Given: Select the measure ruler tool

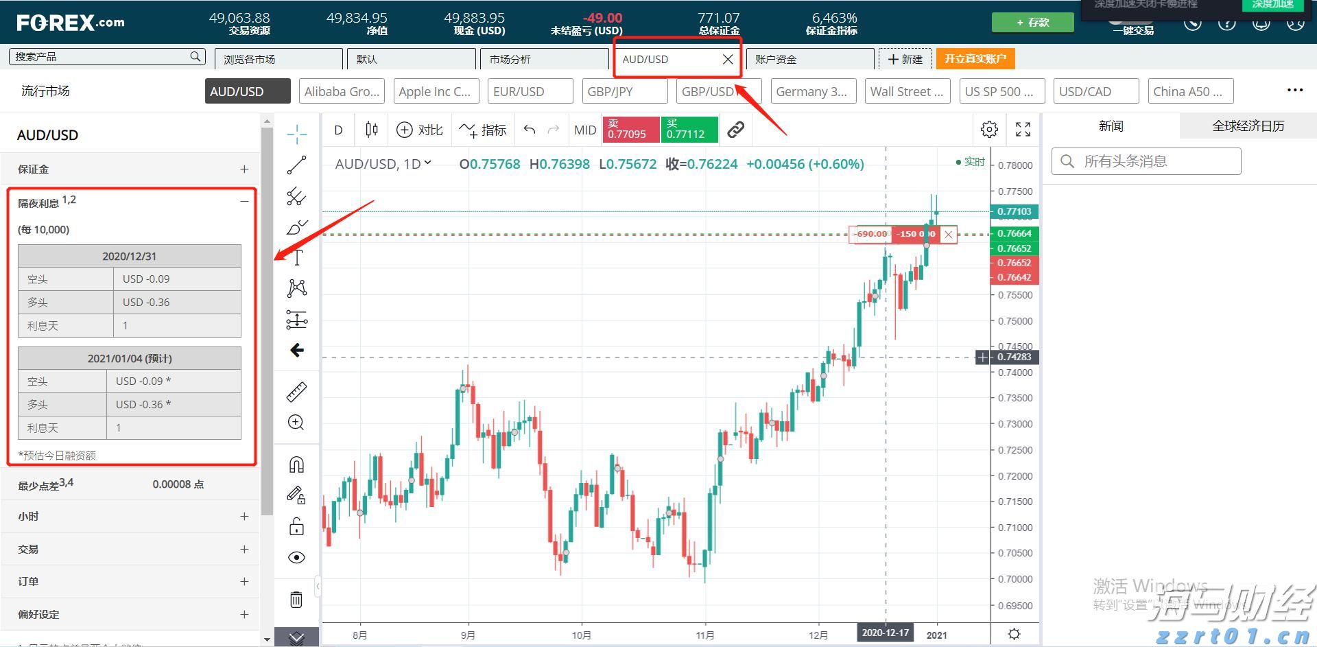Looking at the screenshot, I should pyautogui.click(x=296, y=392).
